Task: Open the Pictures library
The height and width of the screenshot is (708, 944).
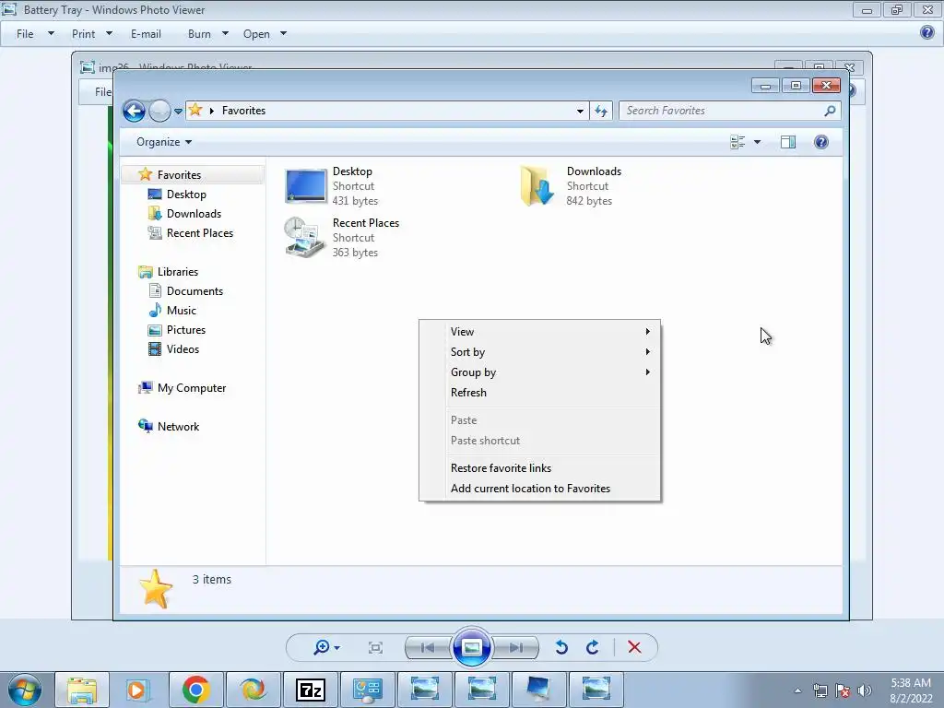Action: coord(185,330)
